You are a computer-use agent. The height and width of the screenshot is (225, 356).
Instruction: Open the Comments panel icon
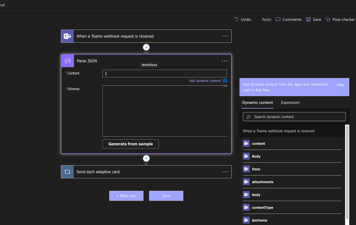click(x=278, y=19)
